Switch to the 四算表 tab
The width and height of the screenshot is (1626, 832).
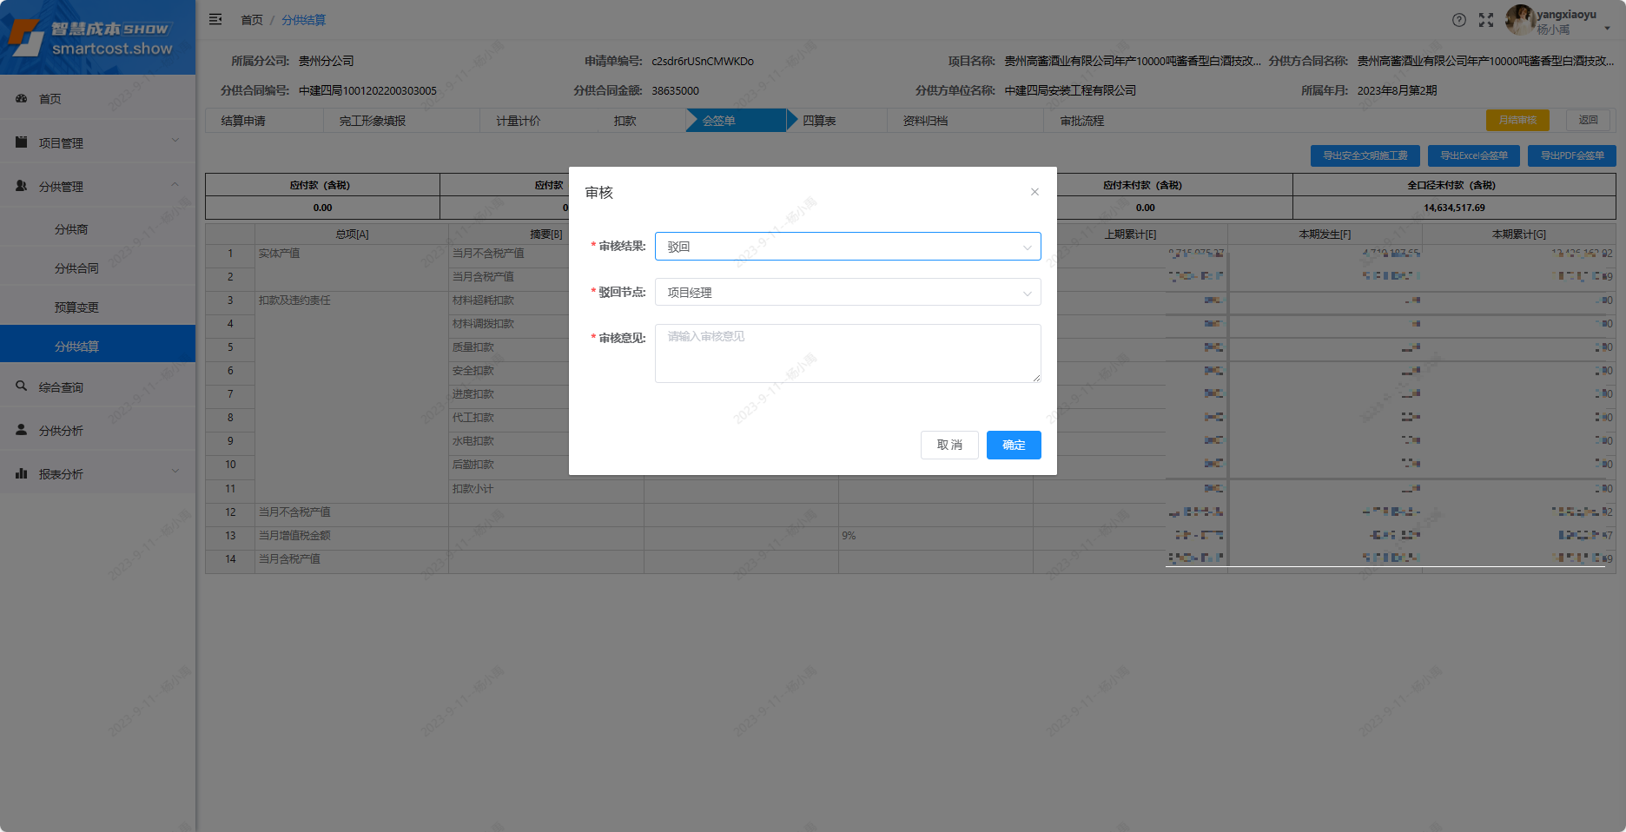pyautogui.click(x=818, y=121)
